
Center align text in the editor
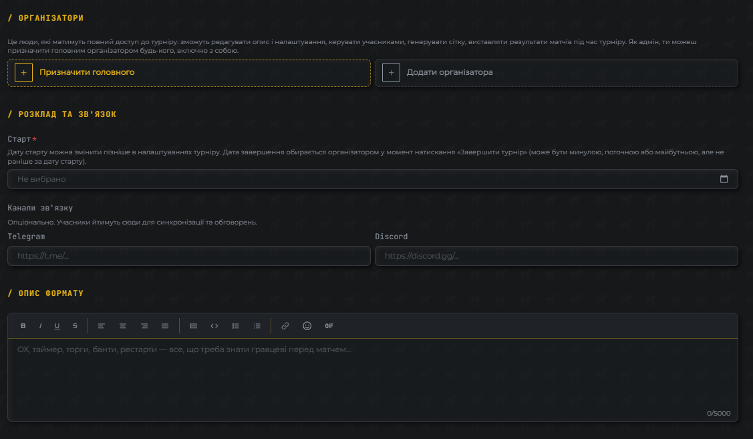(x=123, y=325)
